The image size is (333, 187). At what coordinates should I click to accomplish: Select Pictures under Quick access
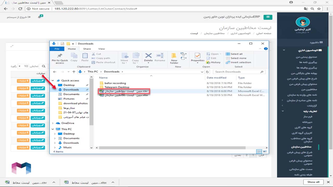tap(69, 99)
